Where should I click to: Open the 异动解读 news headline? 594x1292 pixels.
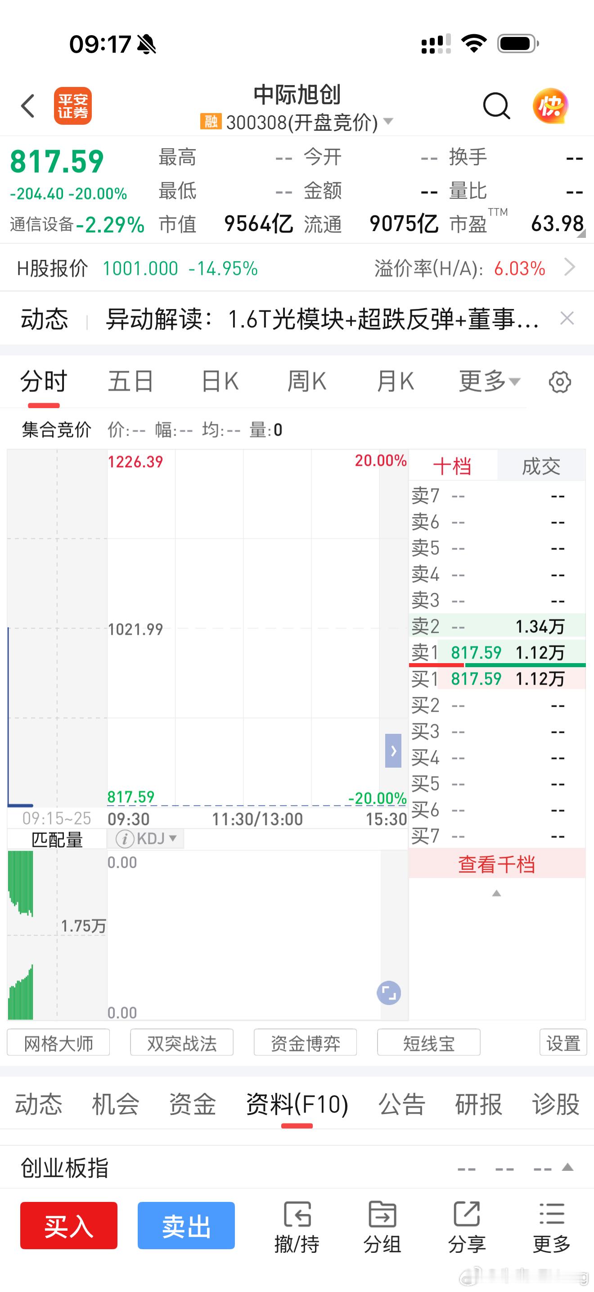click(323, 318)
